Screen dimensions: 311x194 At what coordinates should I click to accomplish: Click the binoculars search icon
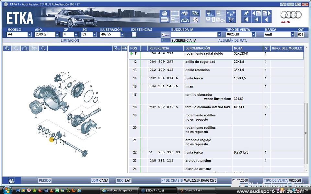(185, 13)
